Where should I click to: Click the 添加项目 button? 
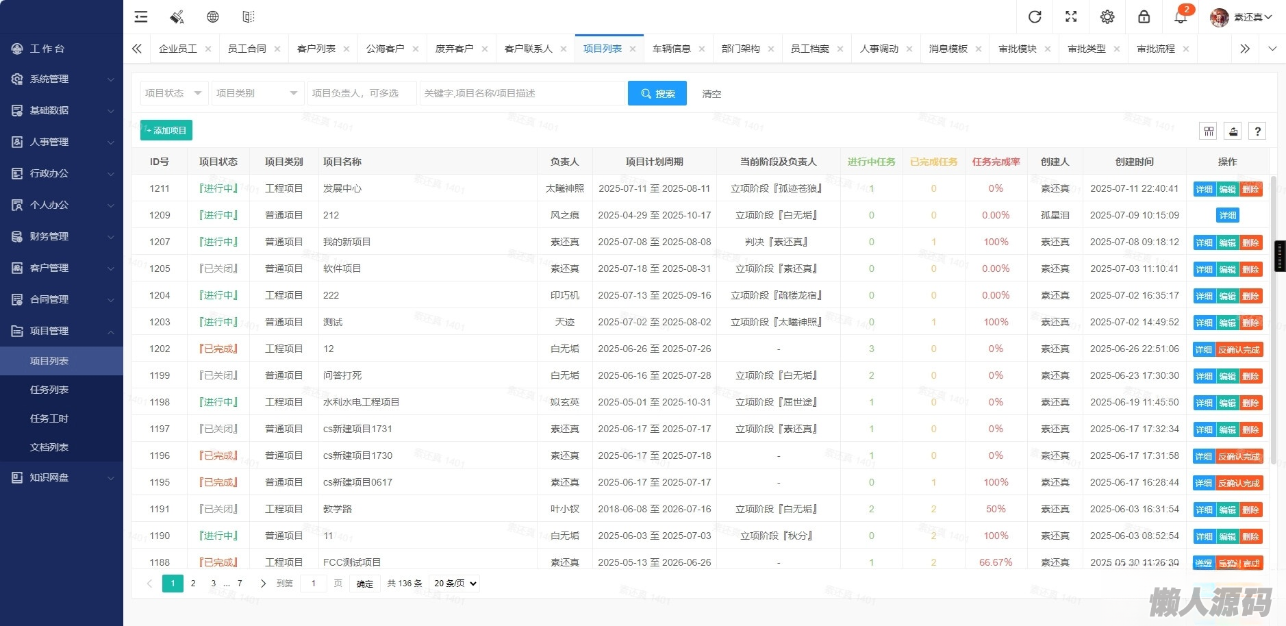[x=166, y=130]
